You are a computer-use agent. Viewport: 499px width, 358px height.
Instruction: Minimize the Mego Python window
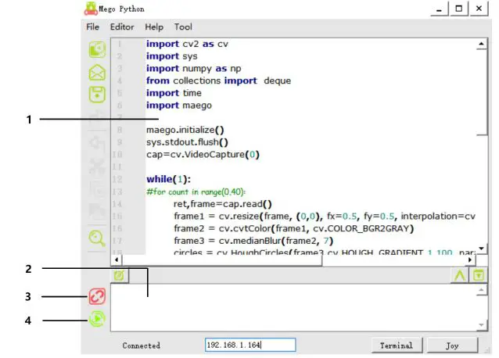[x=440, y=9]
